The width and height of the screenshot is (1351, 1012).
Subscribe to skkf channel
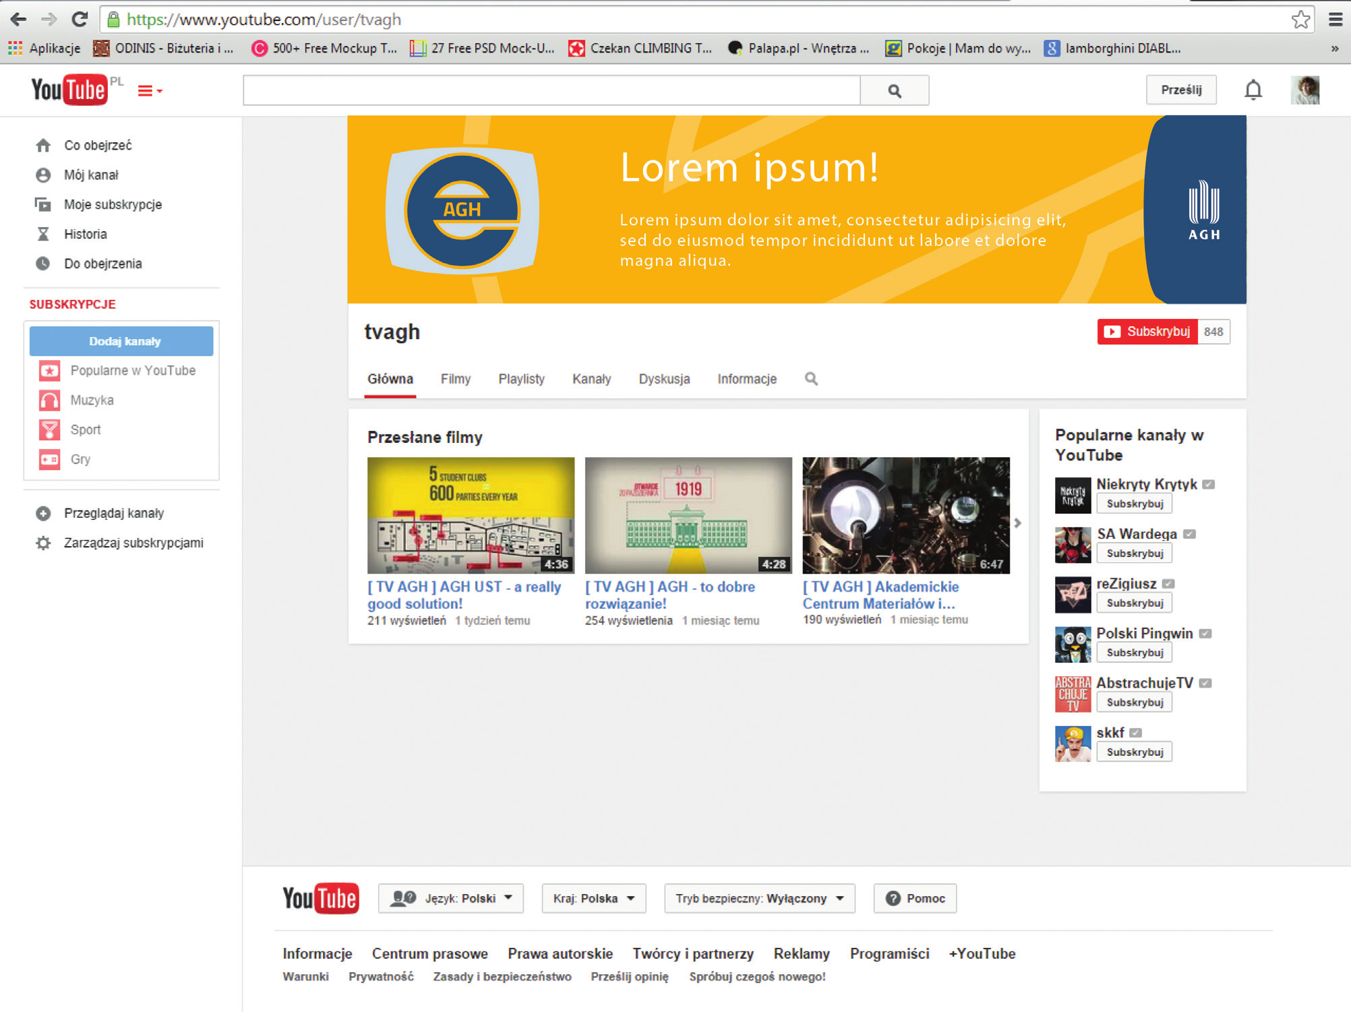tap(1135, 752)
